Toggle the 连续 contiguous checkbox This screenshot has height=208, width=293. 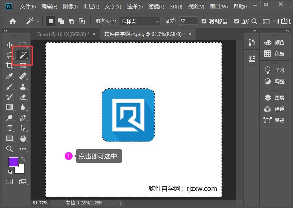237,21
